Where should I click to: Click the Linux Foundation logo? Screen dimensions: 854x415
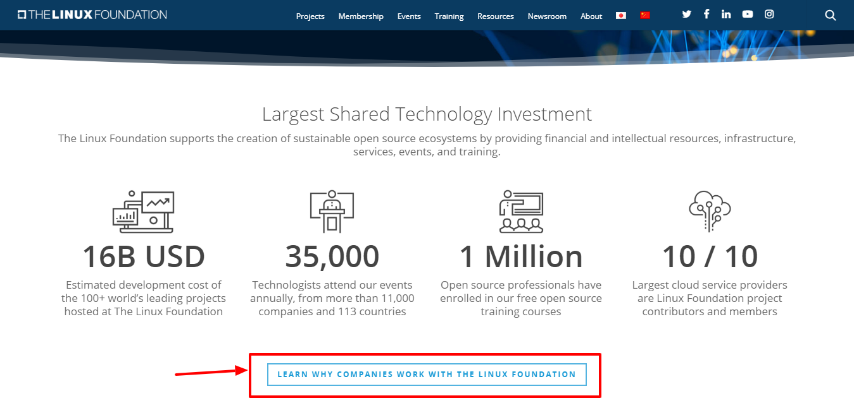[x=92, y=15]
